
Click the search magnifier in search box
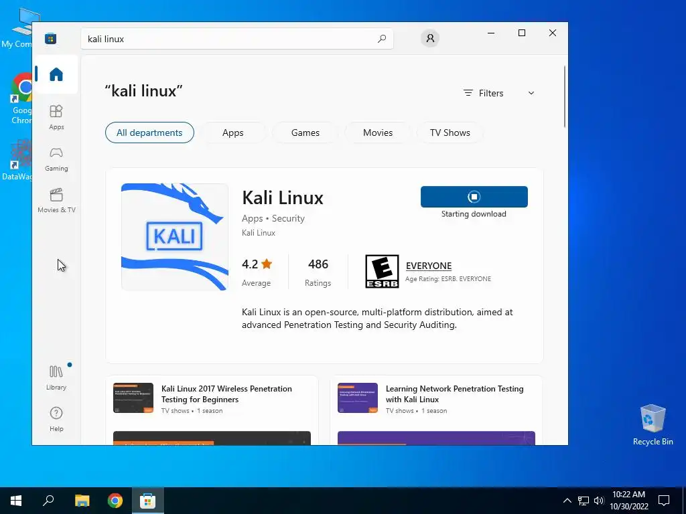[x=382, y=38]
